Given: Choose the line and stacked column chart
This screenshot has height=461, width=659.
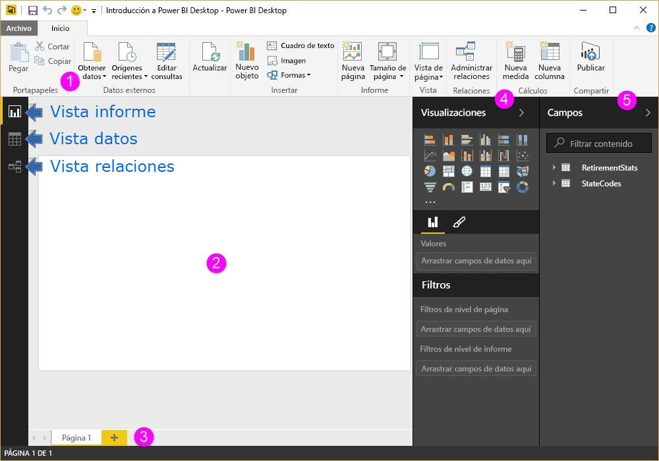Looking at the screenshot, I should point(467,155).
